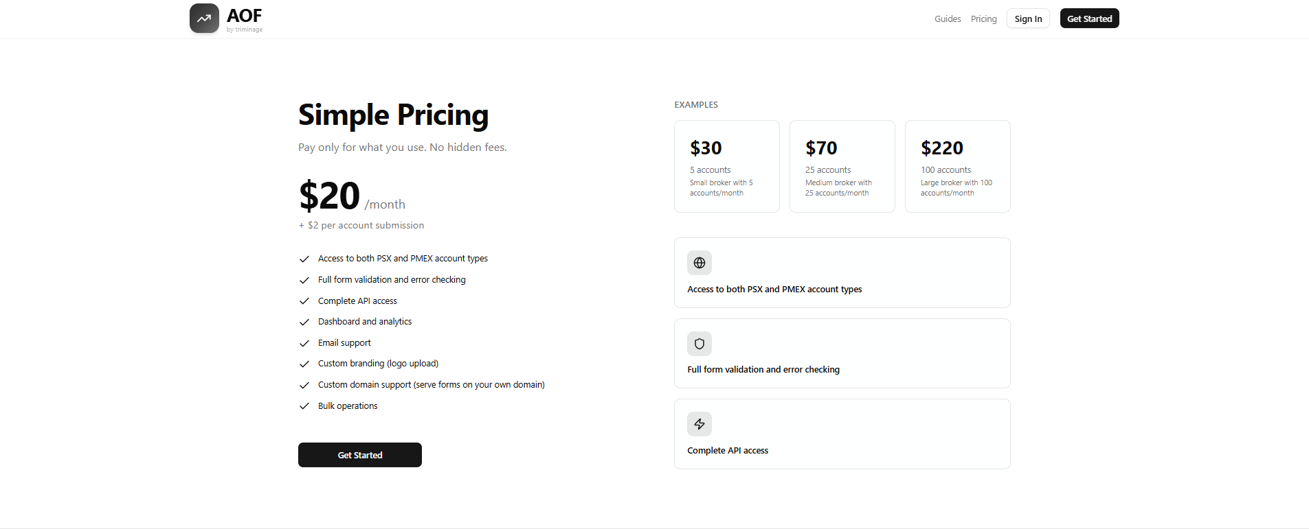
Task: Click the AOF trending-arrow logo icon
Action: 204,19
